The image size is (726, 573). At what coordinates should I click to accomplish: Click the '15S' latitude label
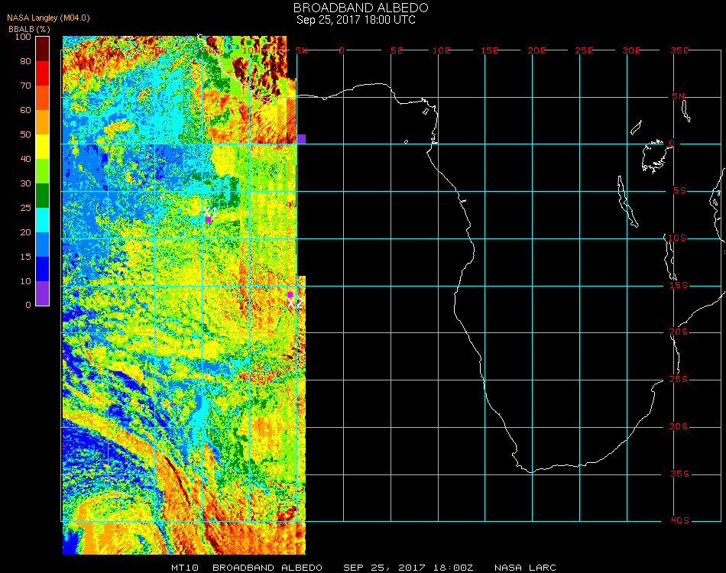coord(679,285)
